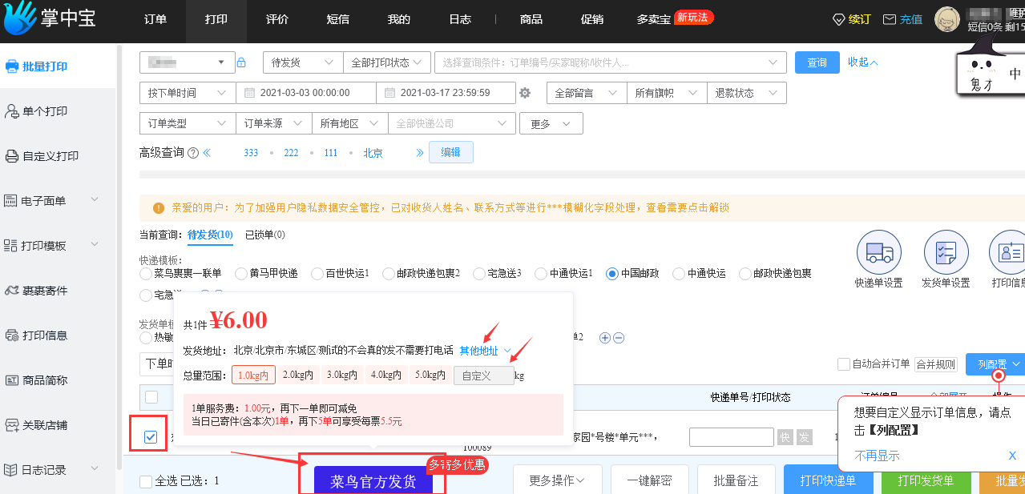The height and width of the screenshot is (494, 1025).
Task: Click the blue 查询 button
Action: tap(817, 62)
